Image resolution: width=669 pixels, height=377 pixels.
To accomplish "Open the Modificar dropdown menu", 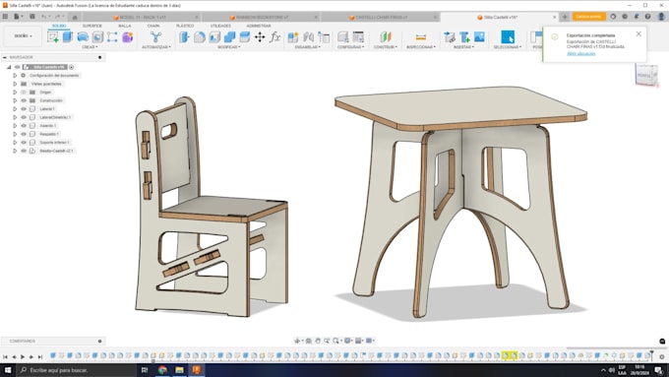I will (x=228, y=47).
